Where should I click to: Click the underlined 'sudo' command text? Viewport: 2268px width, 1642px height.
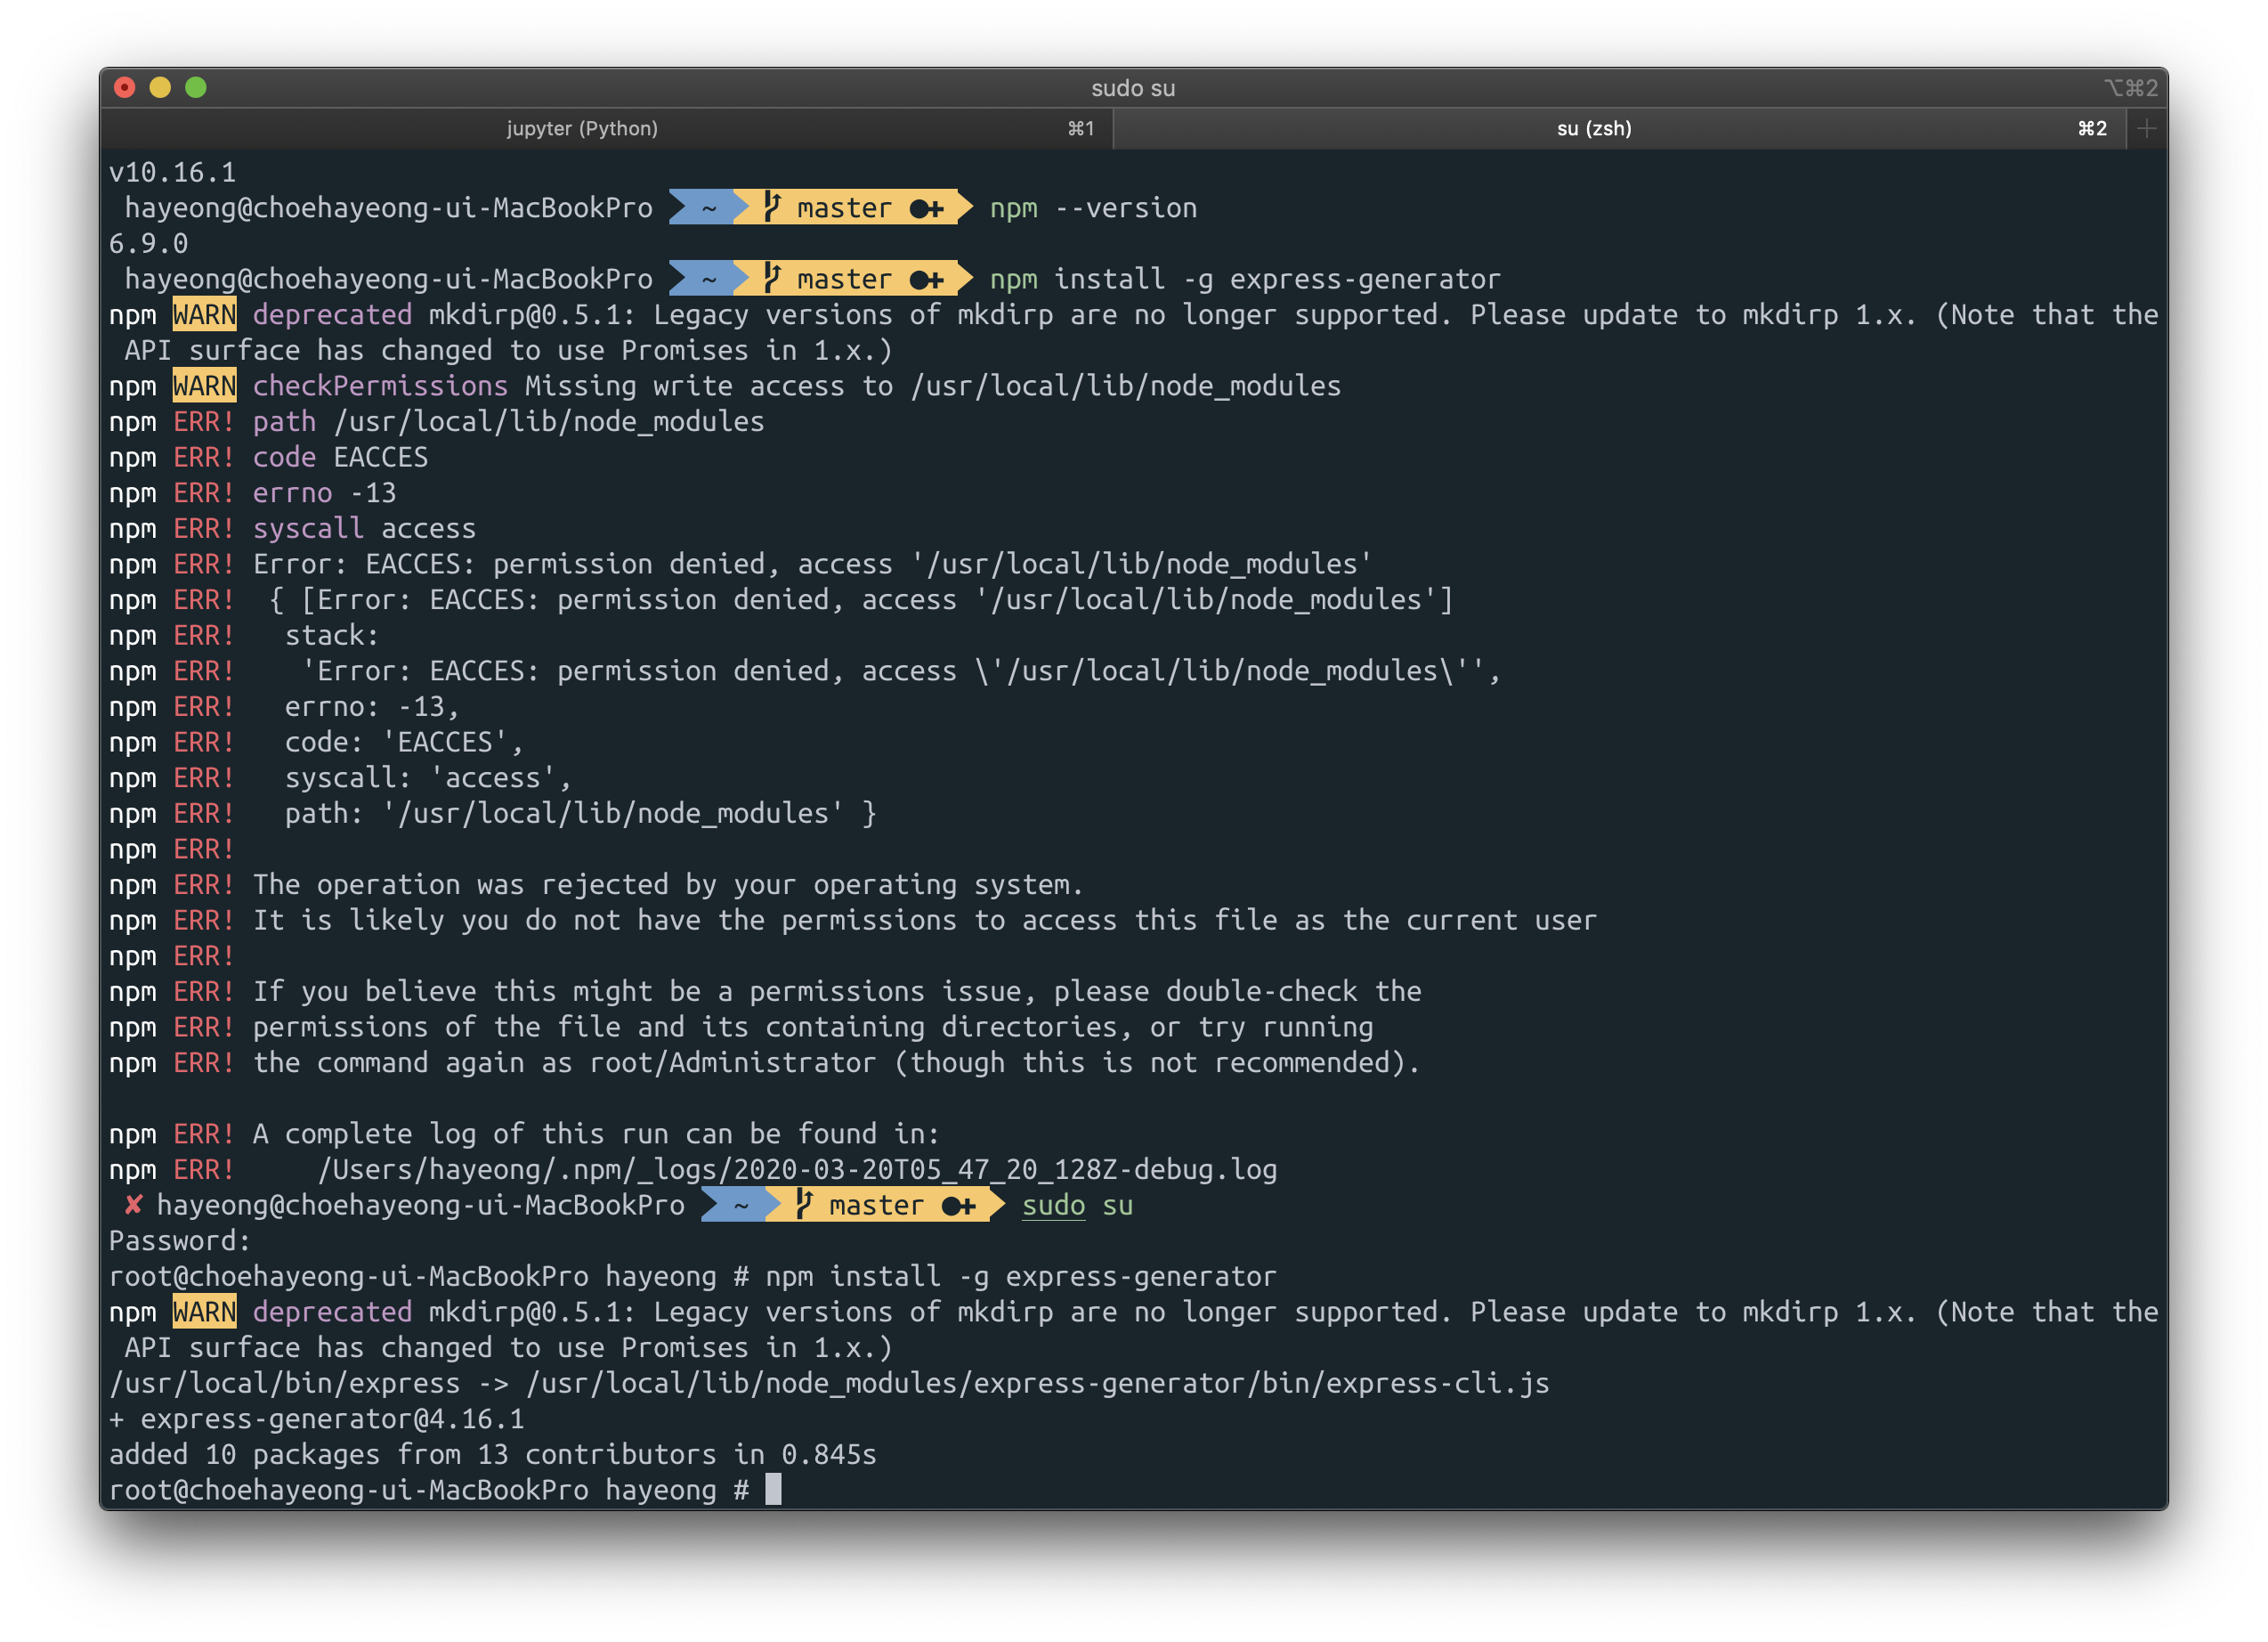1053,1206
